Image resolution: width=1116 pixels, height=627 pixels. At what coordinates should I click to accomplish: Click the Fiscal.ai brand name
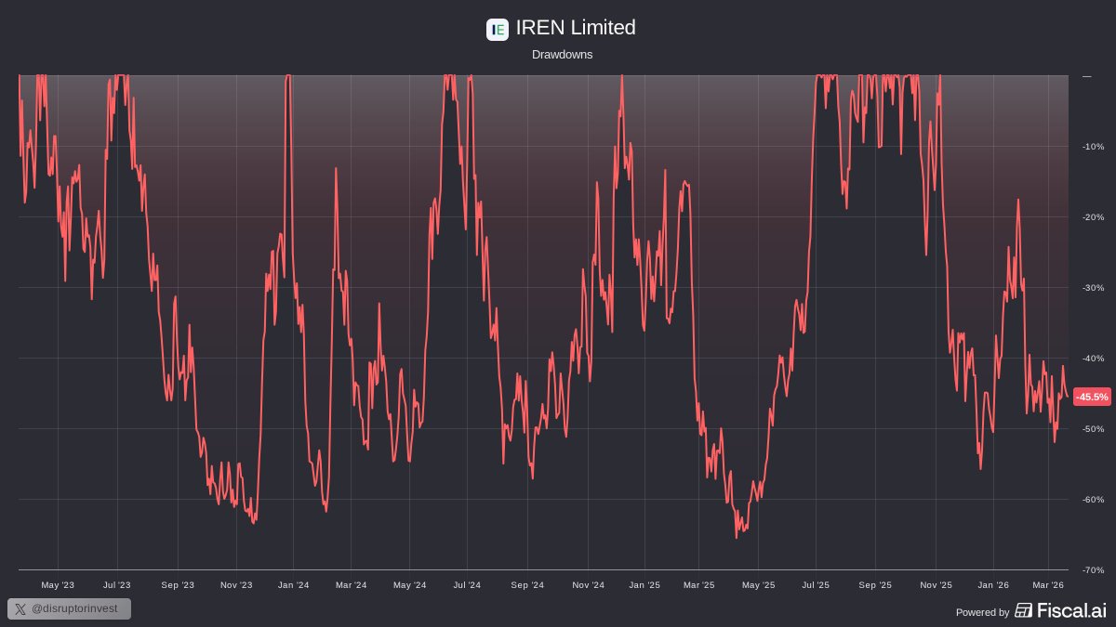tap(1071, 610)
